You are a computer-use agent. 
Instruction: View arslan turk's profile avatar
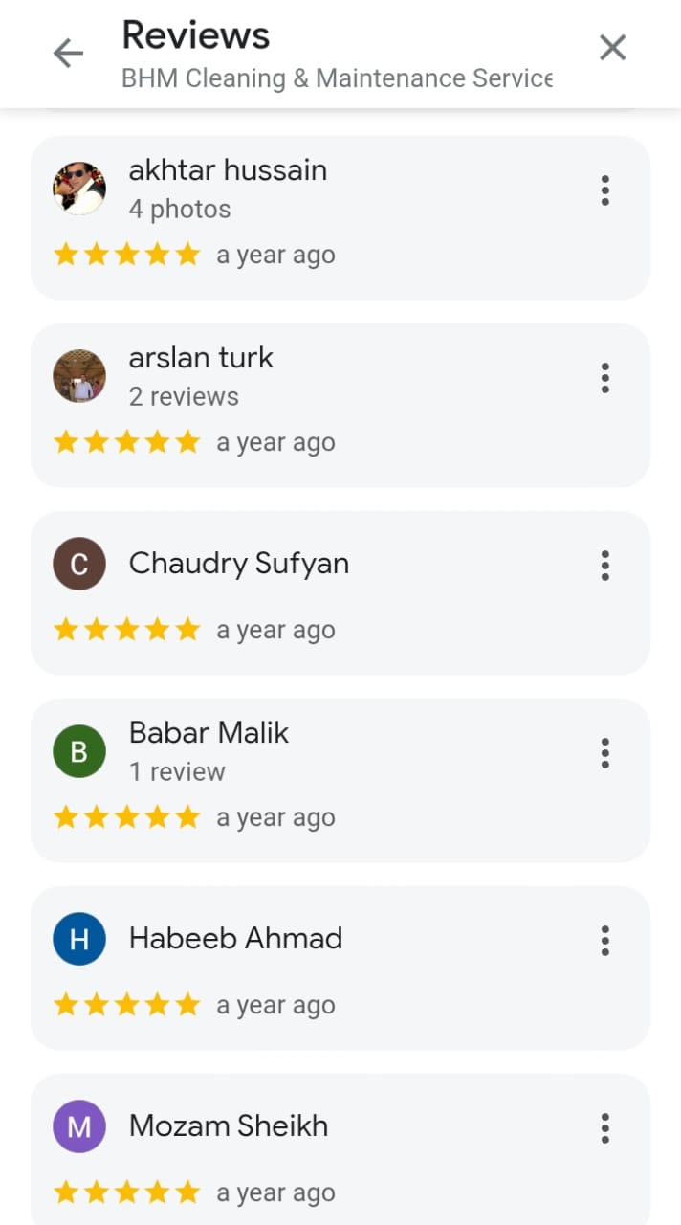[x=78, y=375]
